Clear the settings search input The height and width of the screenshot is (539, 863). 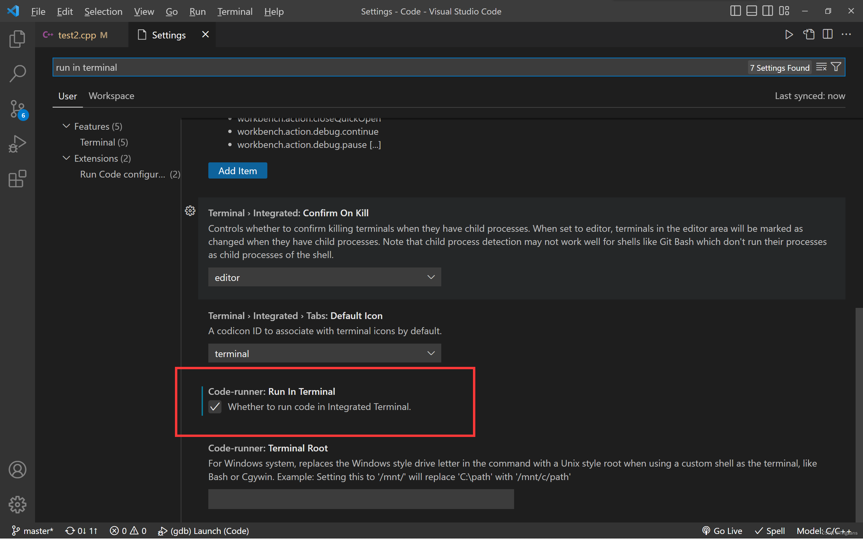click(x=821, y=67)
